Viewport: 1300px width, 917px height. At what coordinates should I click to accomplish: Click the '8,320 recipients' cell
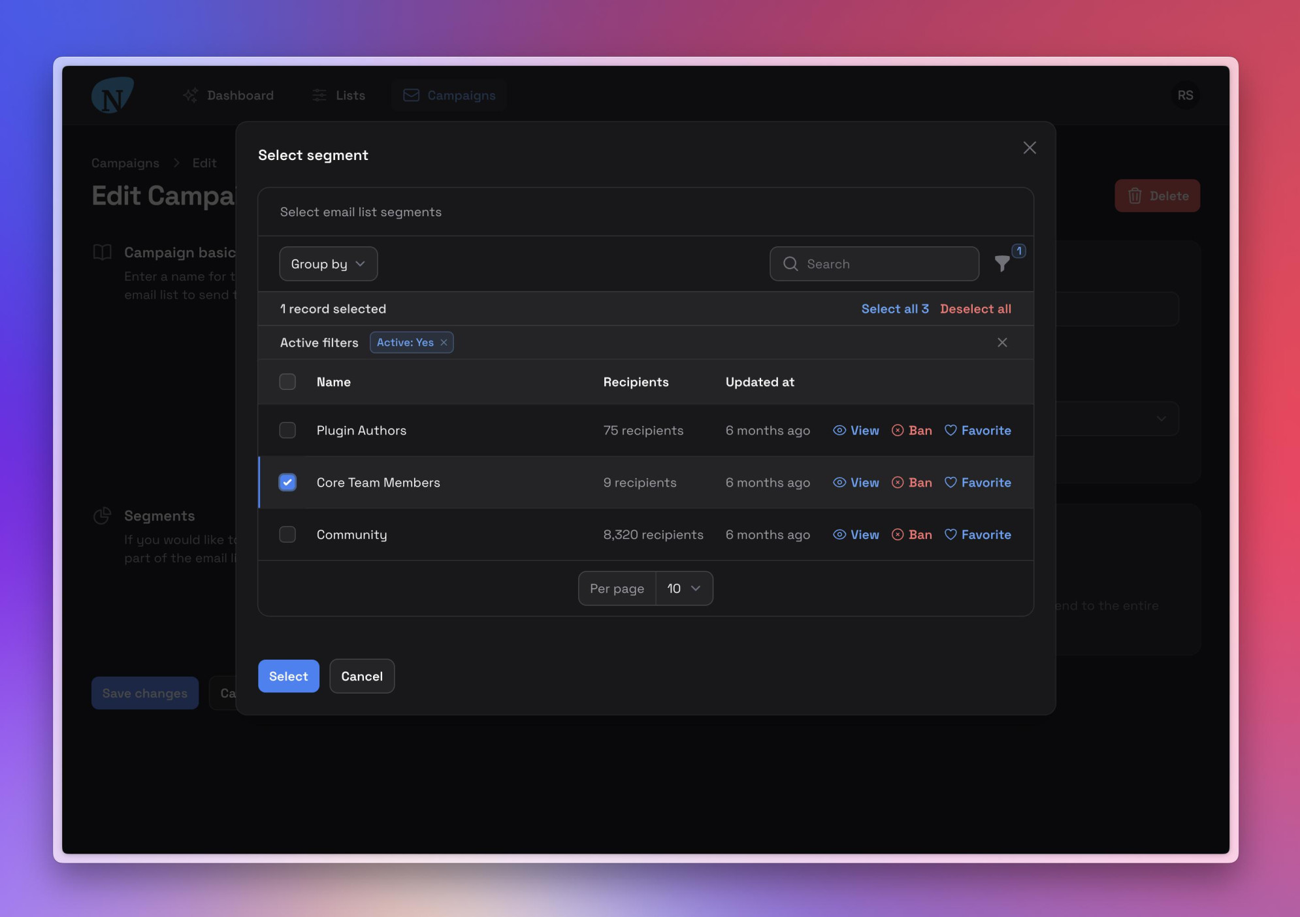(653, 534)
